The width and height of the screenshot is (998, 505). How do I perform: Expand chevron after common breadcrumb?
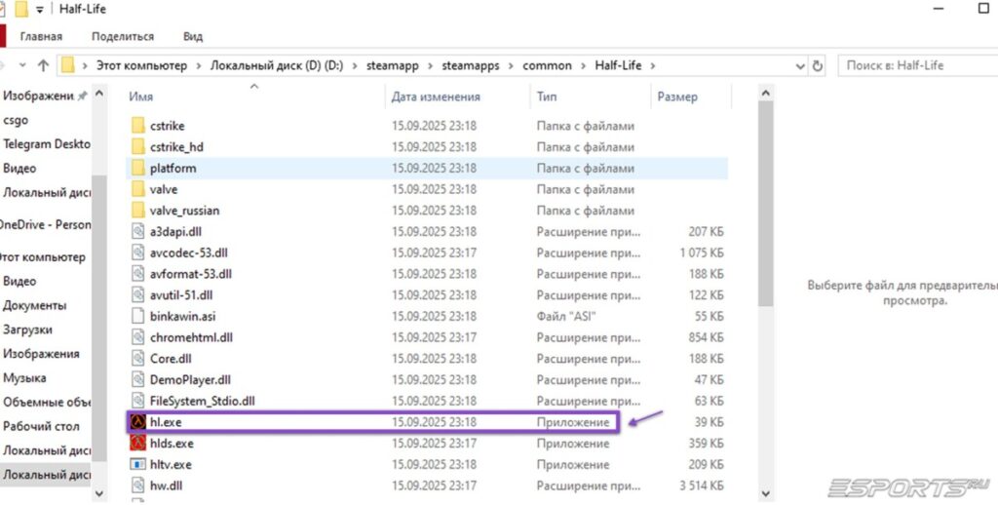tap(583, 65)
